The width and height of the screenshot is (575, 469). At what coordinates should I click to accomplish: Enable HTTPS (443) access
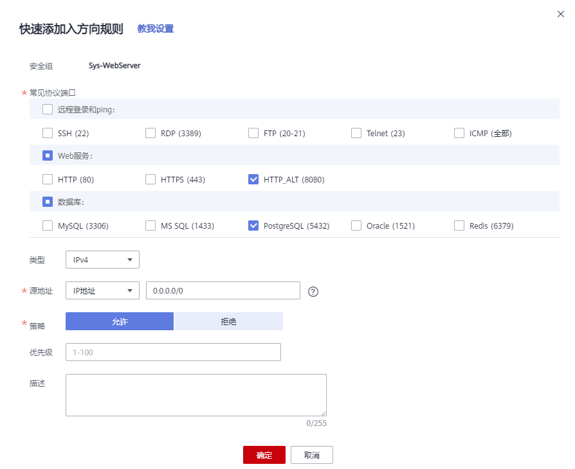(151, 179)
